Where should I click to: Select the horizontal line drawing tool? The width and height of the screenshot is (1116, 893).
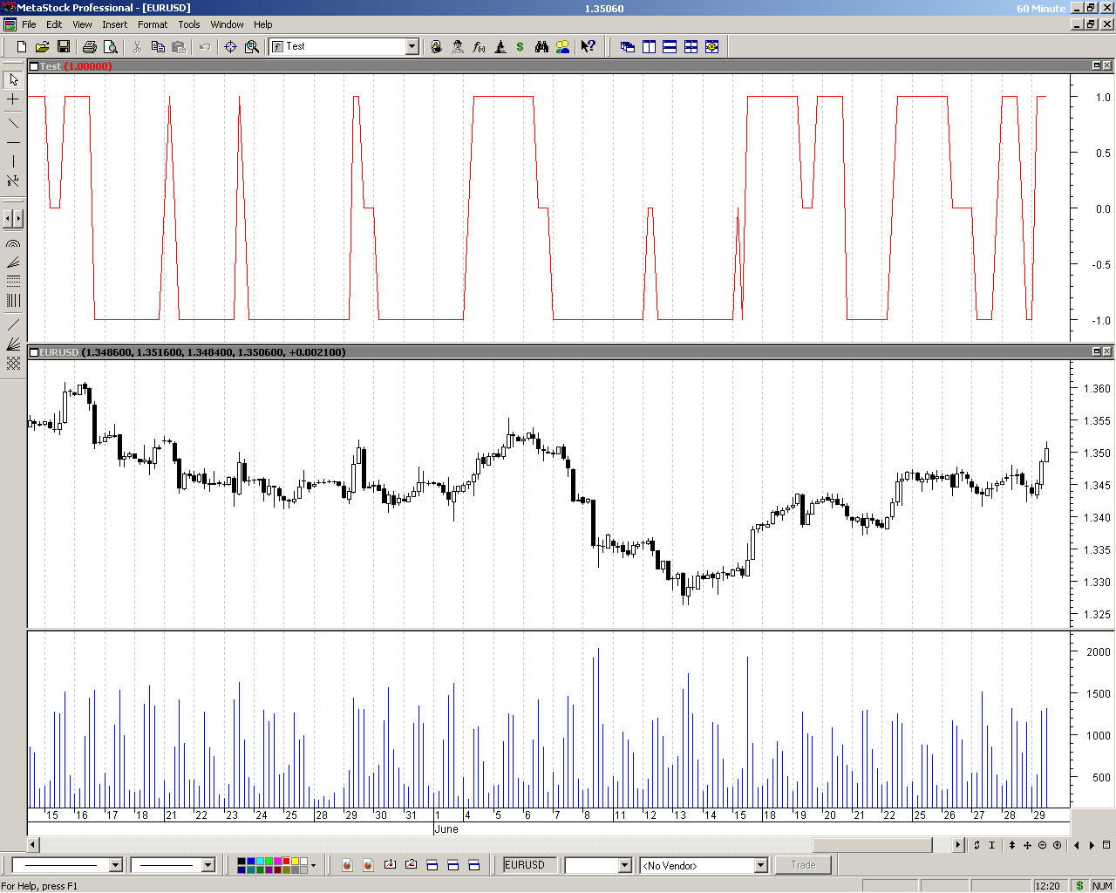[x=13, y=142]
